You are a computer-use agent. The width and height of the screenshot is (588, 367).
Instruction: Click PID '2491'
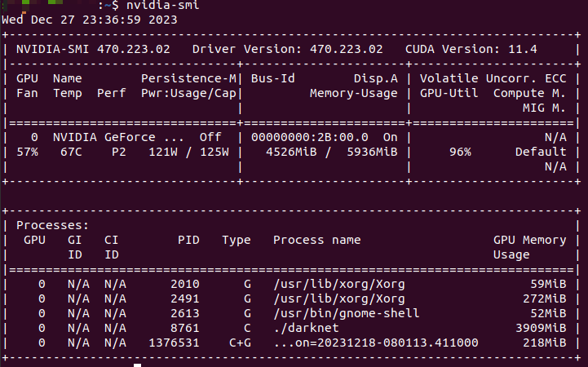[x=185, y=298]
